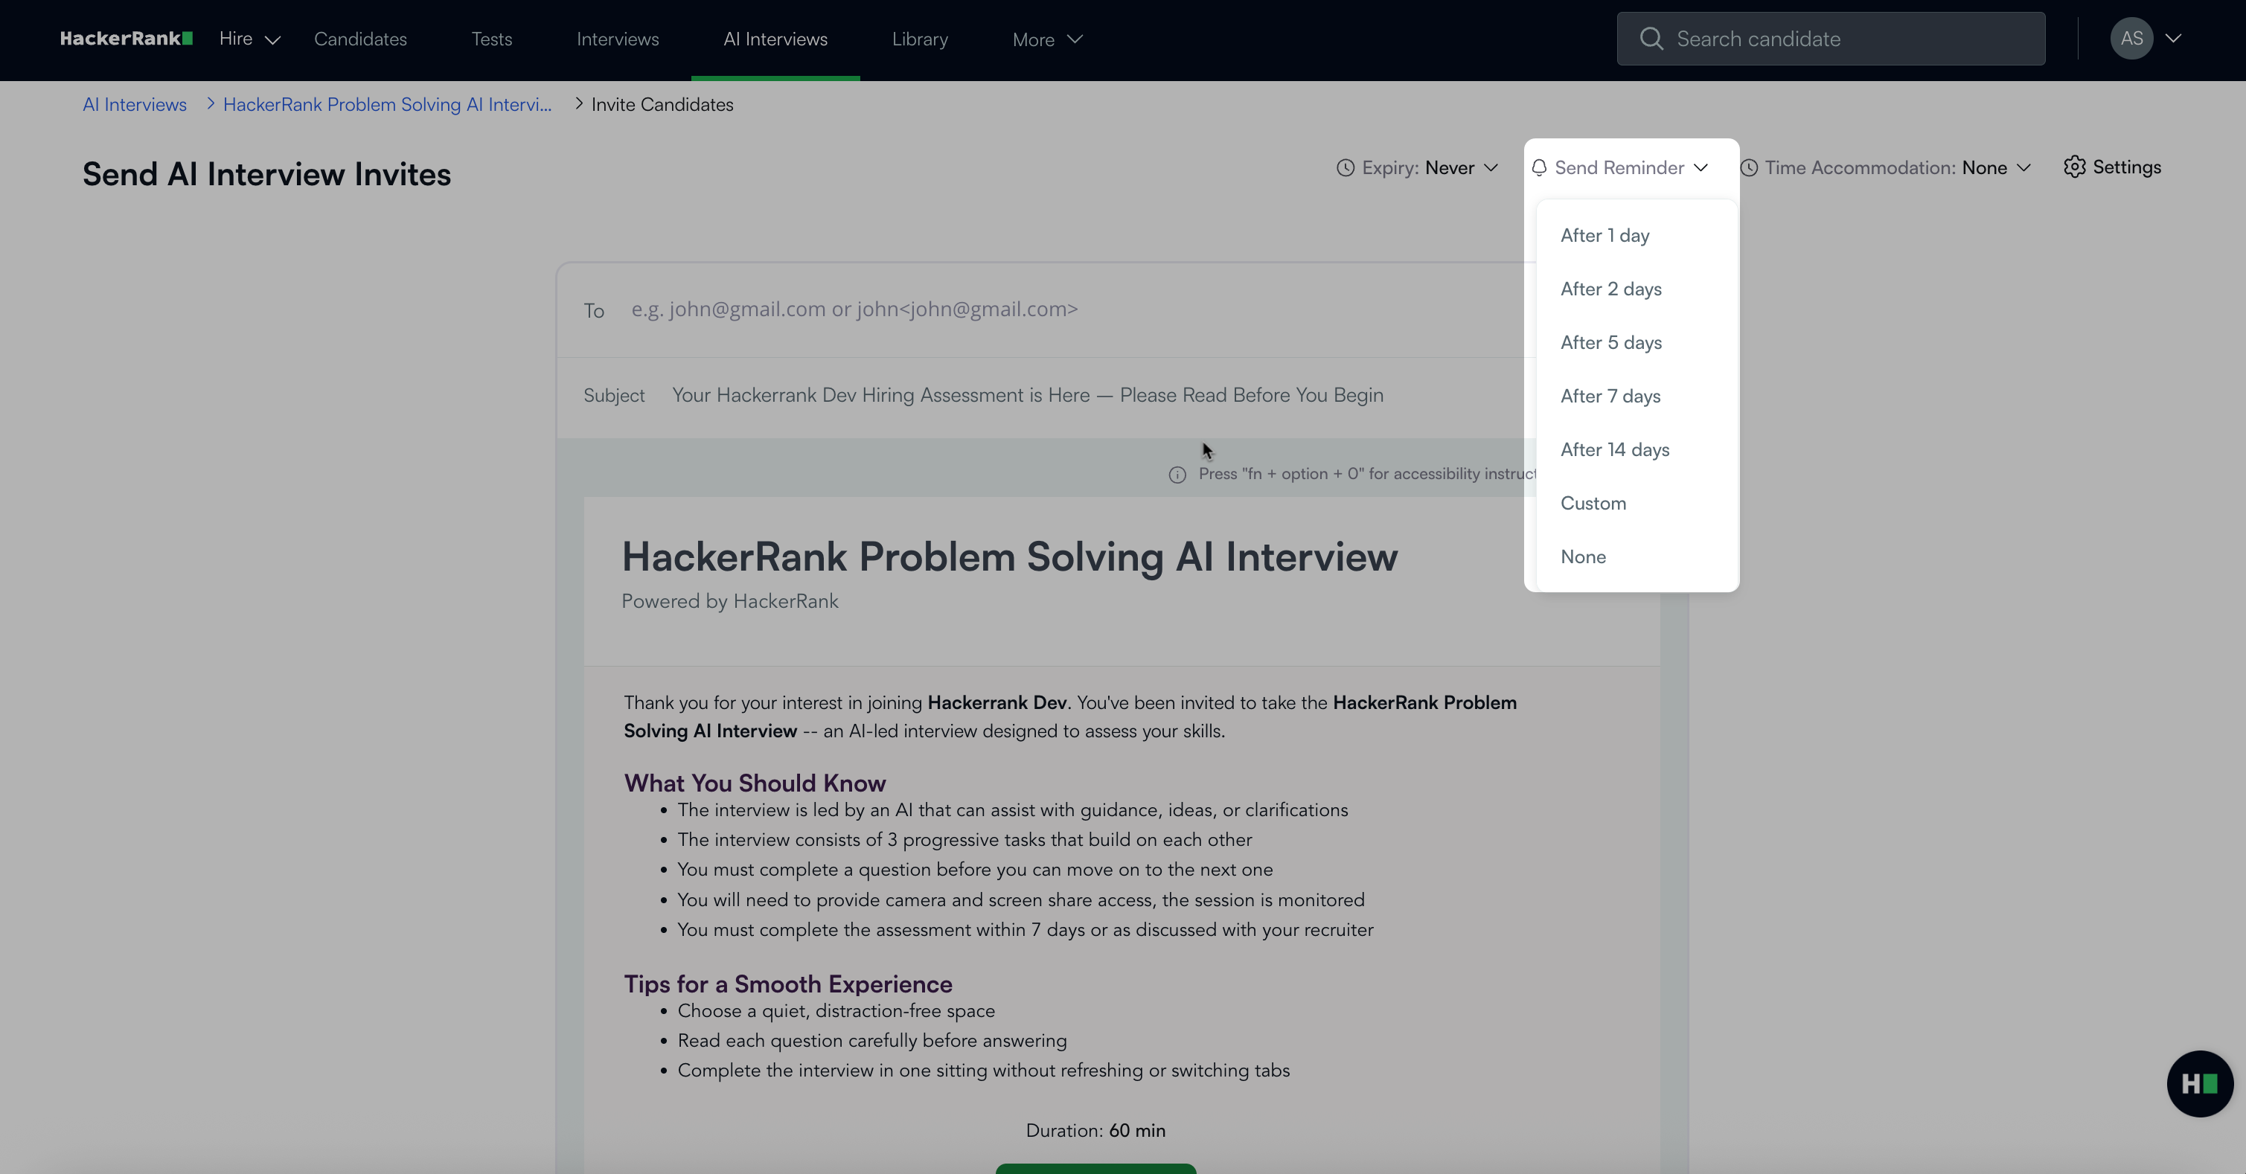2246x1174 pixels.
Task: Click the bullet Read each question carefully
Action: (872, 1041)
